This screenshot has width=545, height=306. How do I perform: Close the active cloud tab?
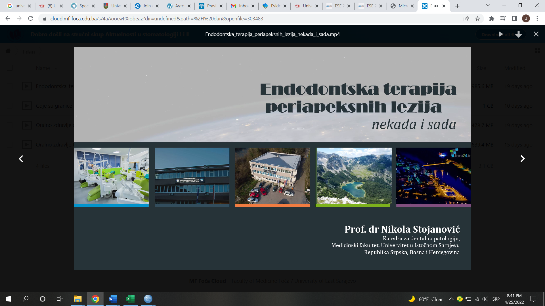coord(444,6)
